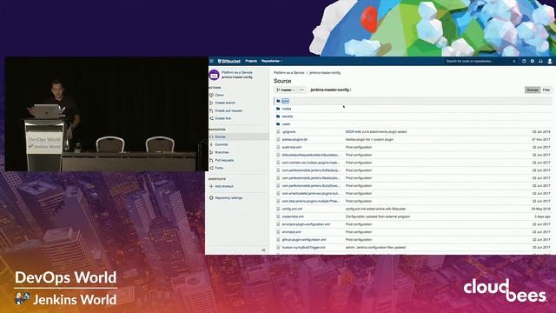Open the audit-trail.xml file
The image size is (556, 313).
[292, 147]
